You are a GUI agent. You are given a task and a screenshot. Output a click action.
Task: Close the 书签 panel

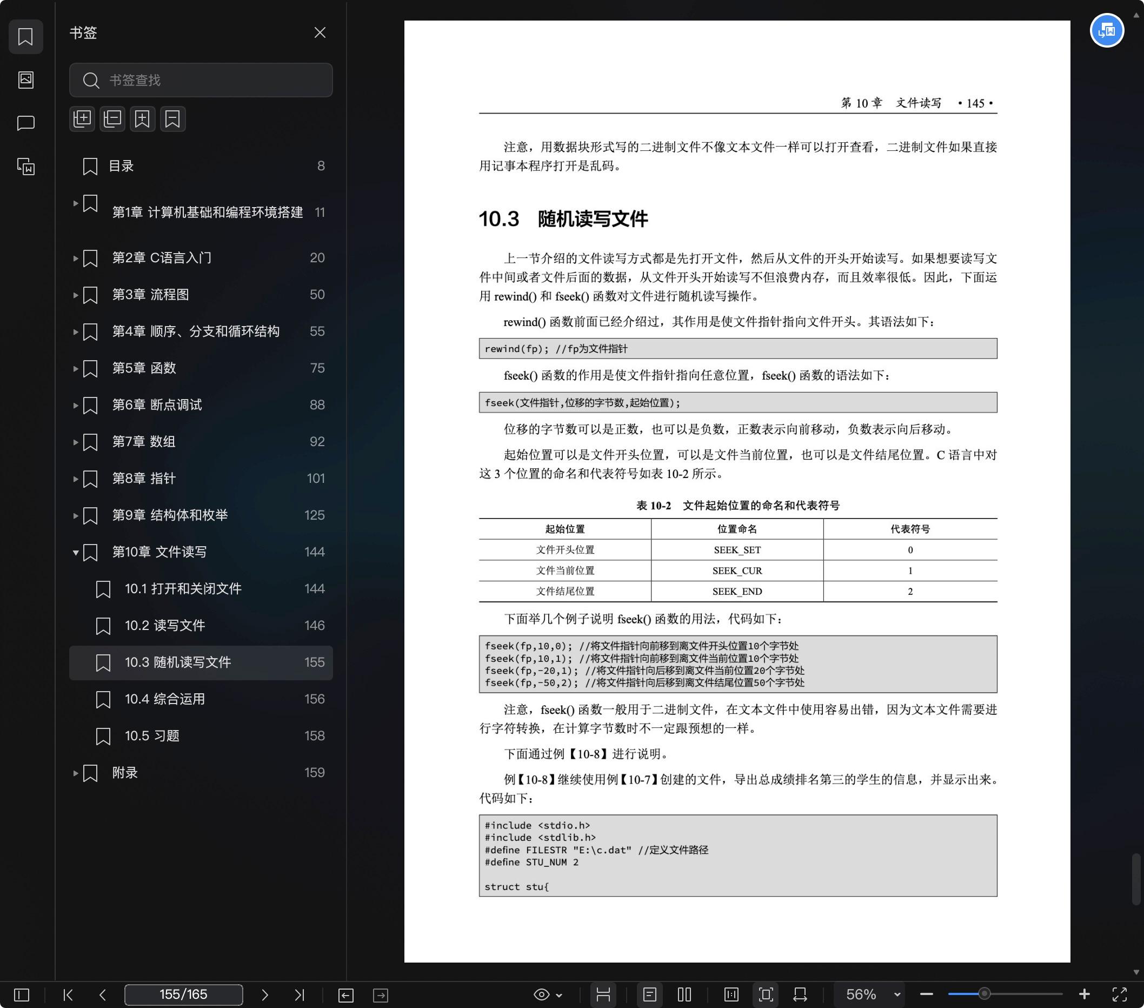(x=320, y=32)
